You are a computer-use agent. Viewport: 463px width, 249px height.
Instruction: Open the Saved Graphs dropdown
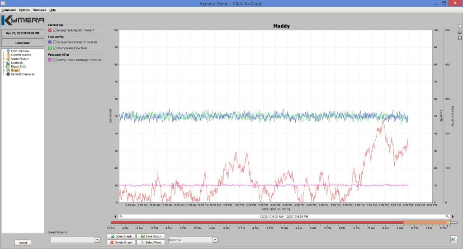click(x=97, y=240)
